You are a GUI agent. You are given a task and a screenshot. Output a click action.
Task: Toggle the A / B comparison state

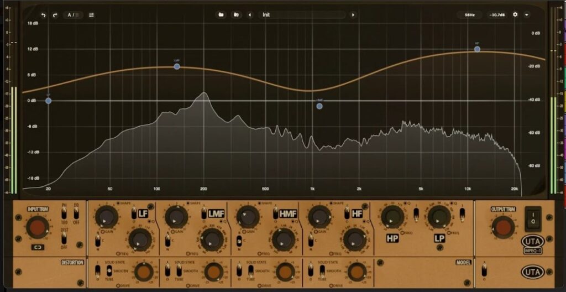[74, 15]
